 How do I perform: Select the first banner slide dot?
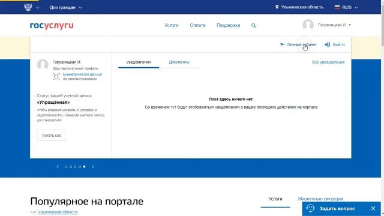(66, 167)
